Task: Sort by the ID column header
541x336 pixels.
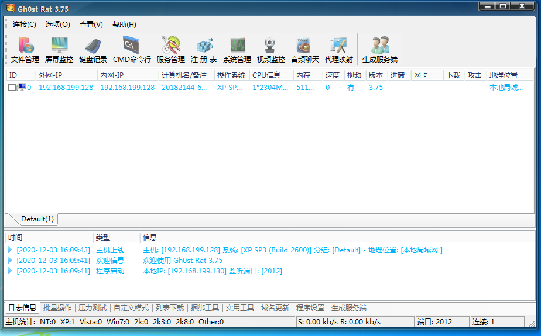Action: click(20, 75)
